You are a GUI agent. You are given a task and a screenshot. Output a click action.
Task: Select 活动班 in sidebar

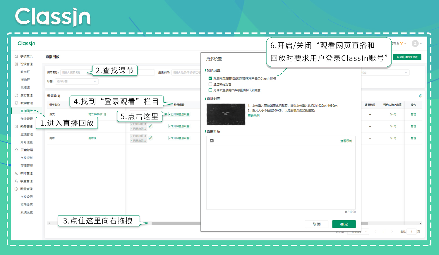point(25,80)
